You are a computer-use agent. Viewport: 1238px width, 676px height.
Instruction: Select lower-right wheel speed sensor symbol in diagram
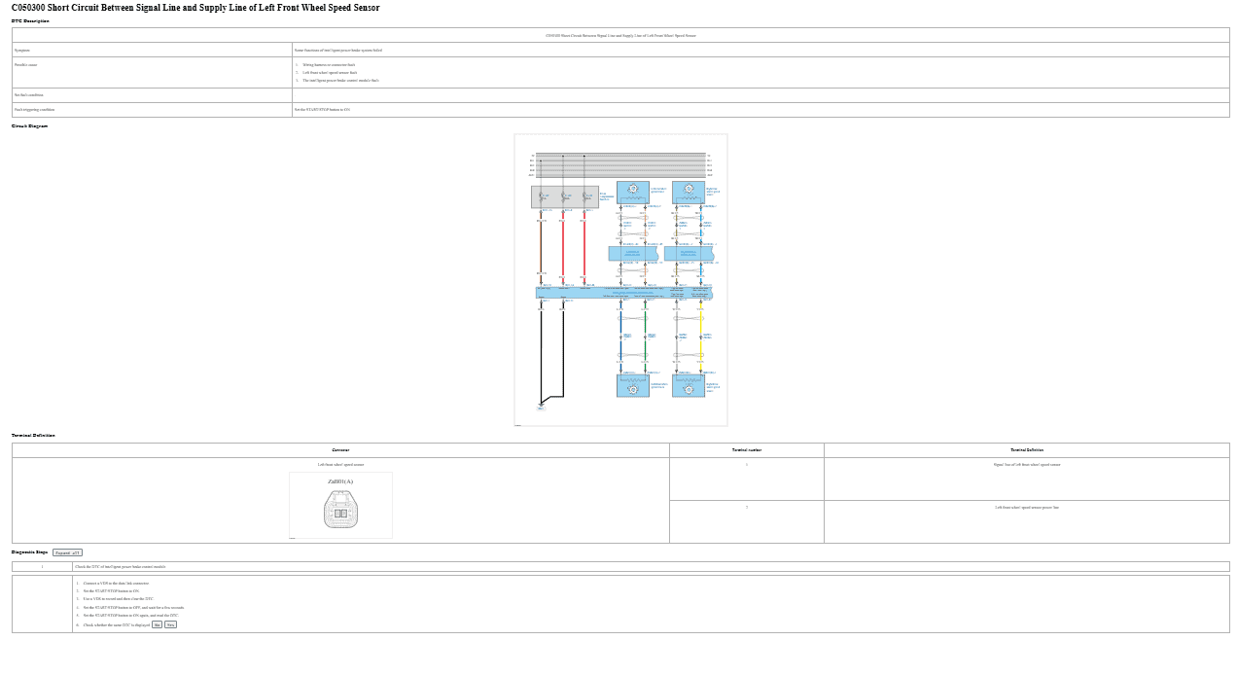(689, 386)
